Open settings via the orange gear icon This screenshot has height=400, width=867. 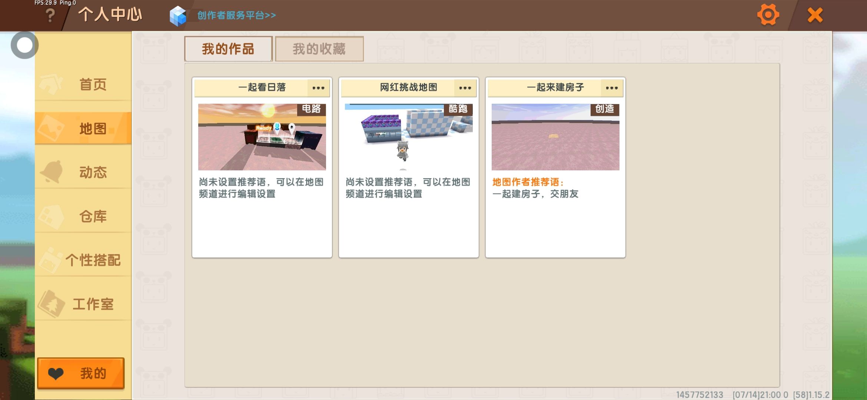point(768,15)
